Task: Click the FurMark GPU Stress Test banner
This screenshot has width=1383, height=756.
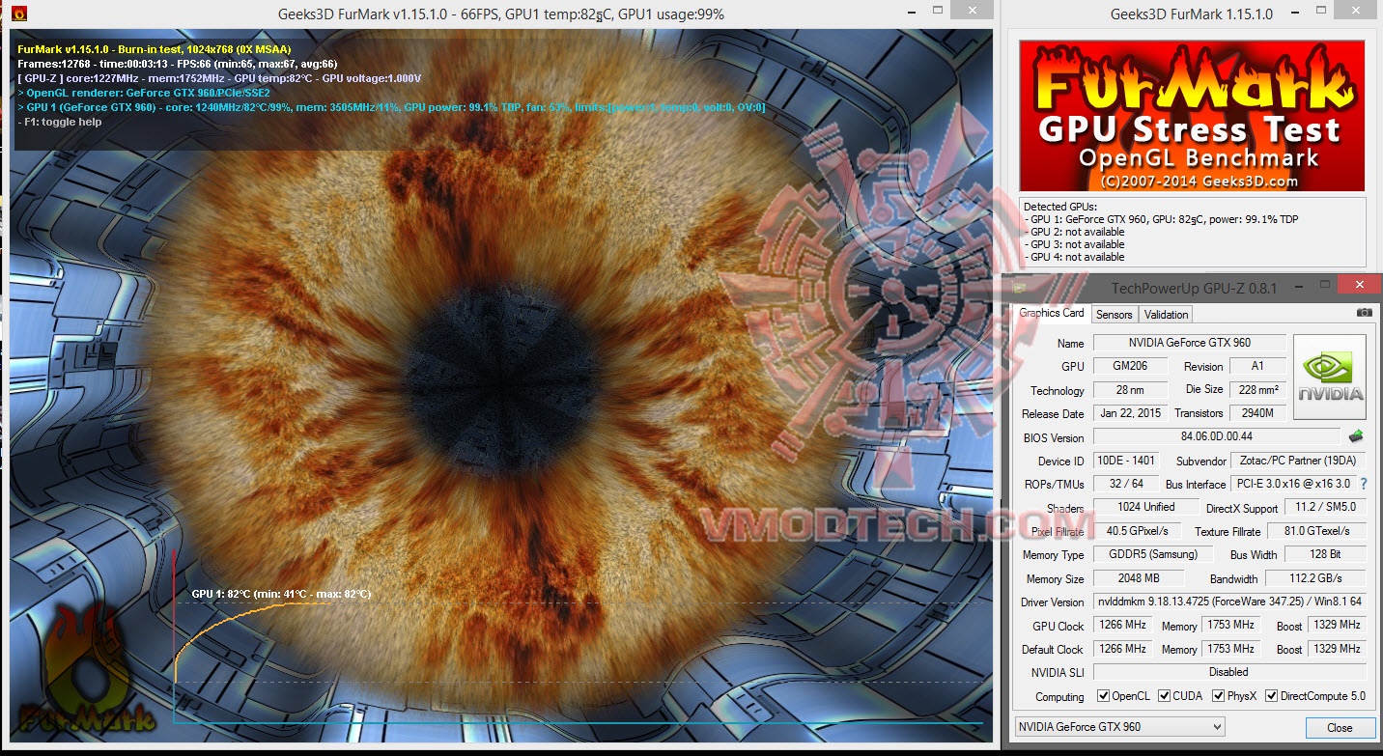Action: click(x=1192, y=116)
